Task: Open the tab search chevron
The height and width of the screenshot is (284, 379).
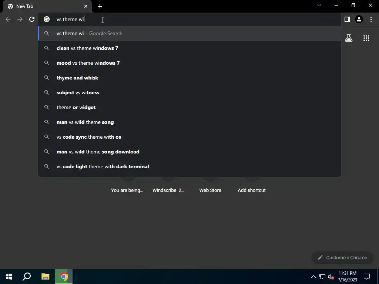Action: (x=319, y=5)
